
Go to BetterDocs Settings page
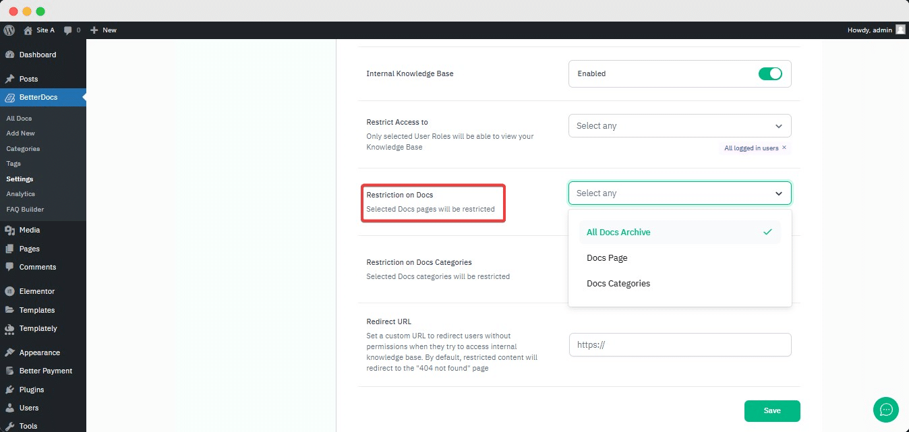[x=20, y=179]
